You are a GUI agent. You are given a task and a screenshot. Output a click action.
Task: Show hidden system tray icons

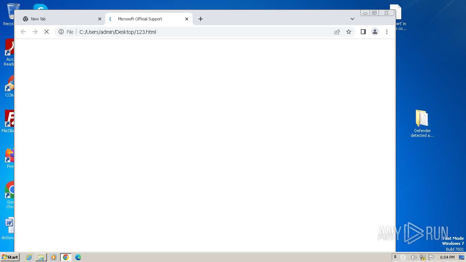(x=395, y=257)
